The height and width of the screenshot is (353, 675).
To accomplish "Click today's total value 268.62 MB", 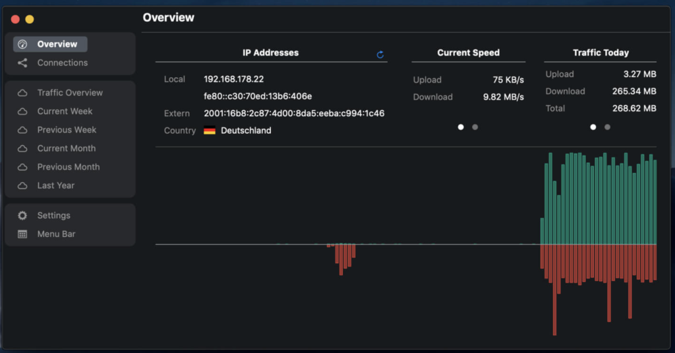I will (x=634, y=109).
